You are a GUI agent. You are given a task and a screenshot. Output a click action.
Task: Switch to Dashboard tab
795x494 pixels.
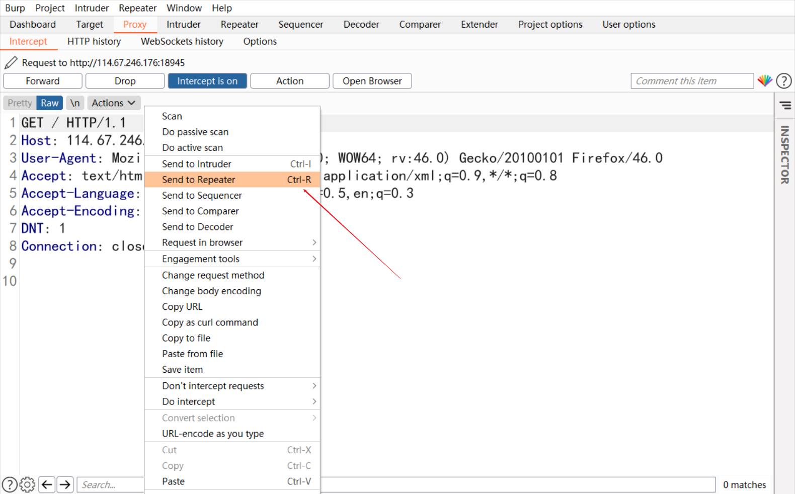coord(33,24)
